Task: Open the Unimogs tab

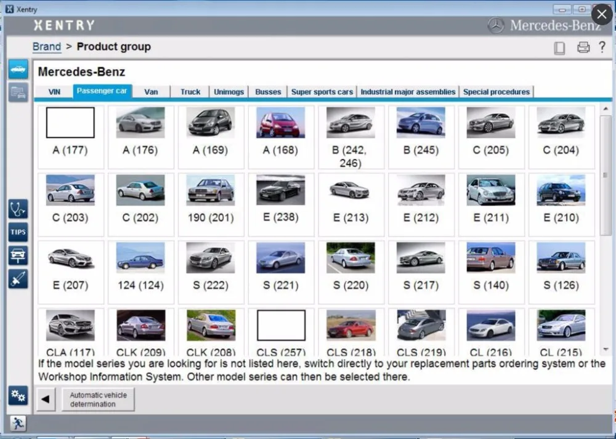Action: pyautogui.click(x=229, y=92)
